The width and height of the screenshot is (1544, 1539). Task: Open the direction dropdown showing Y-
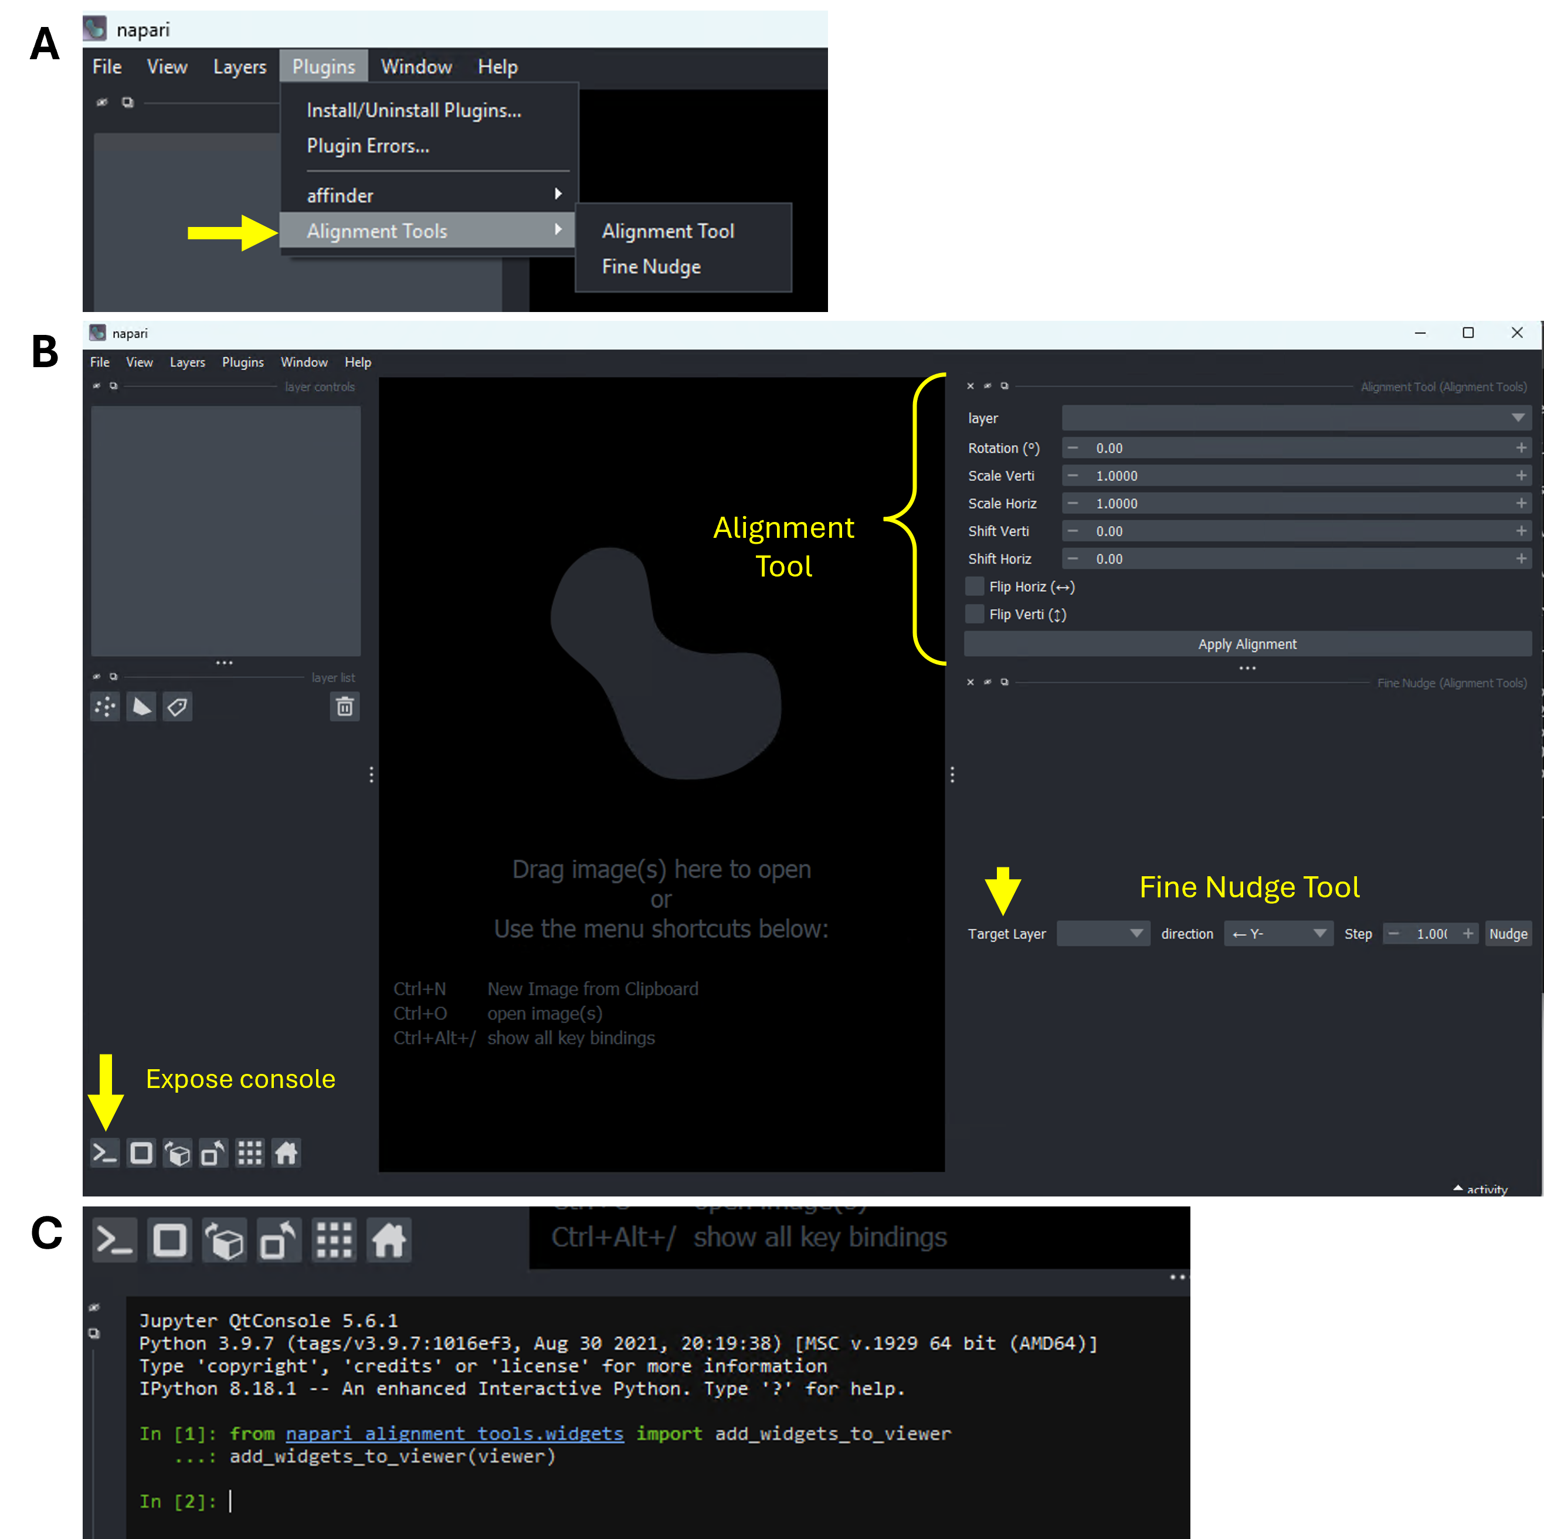[1278, 934]
